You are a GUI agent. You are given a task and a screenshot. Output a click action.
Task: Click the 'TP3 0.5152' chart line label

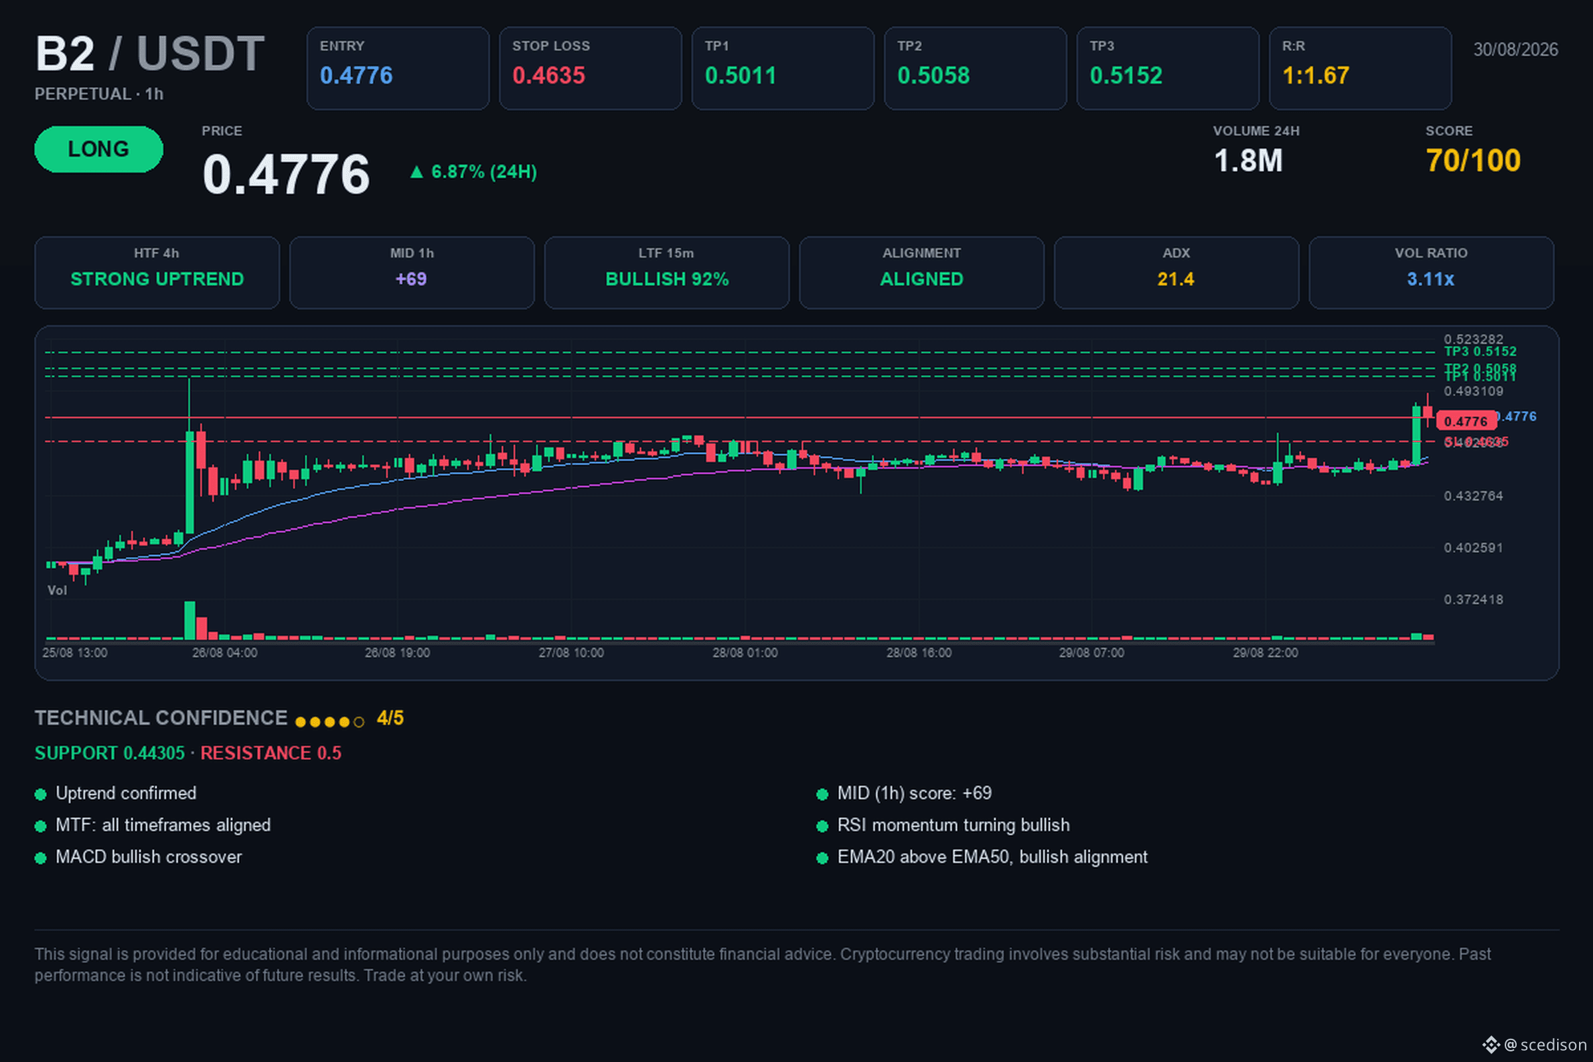(x=1480, y=352)
